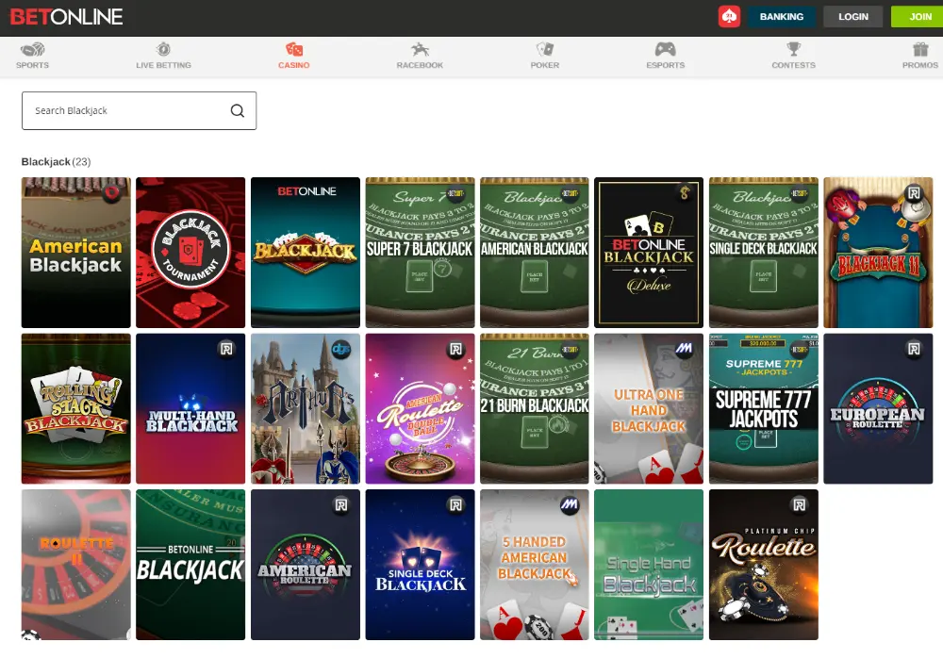Click the M badge on Ultra One Hand Blackjack
The height and width of the screenshot is (659, 943).
[684, 349]
